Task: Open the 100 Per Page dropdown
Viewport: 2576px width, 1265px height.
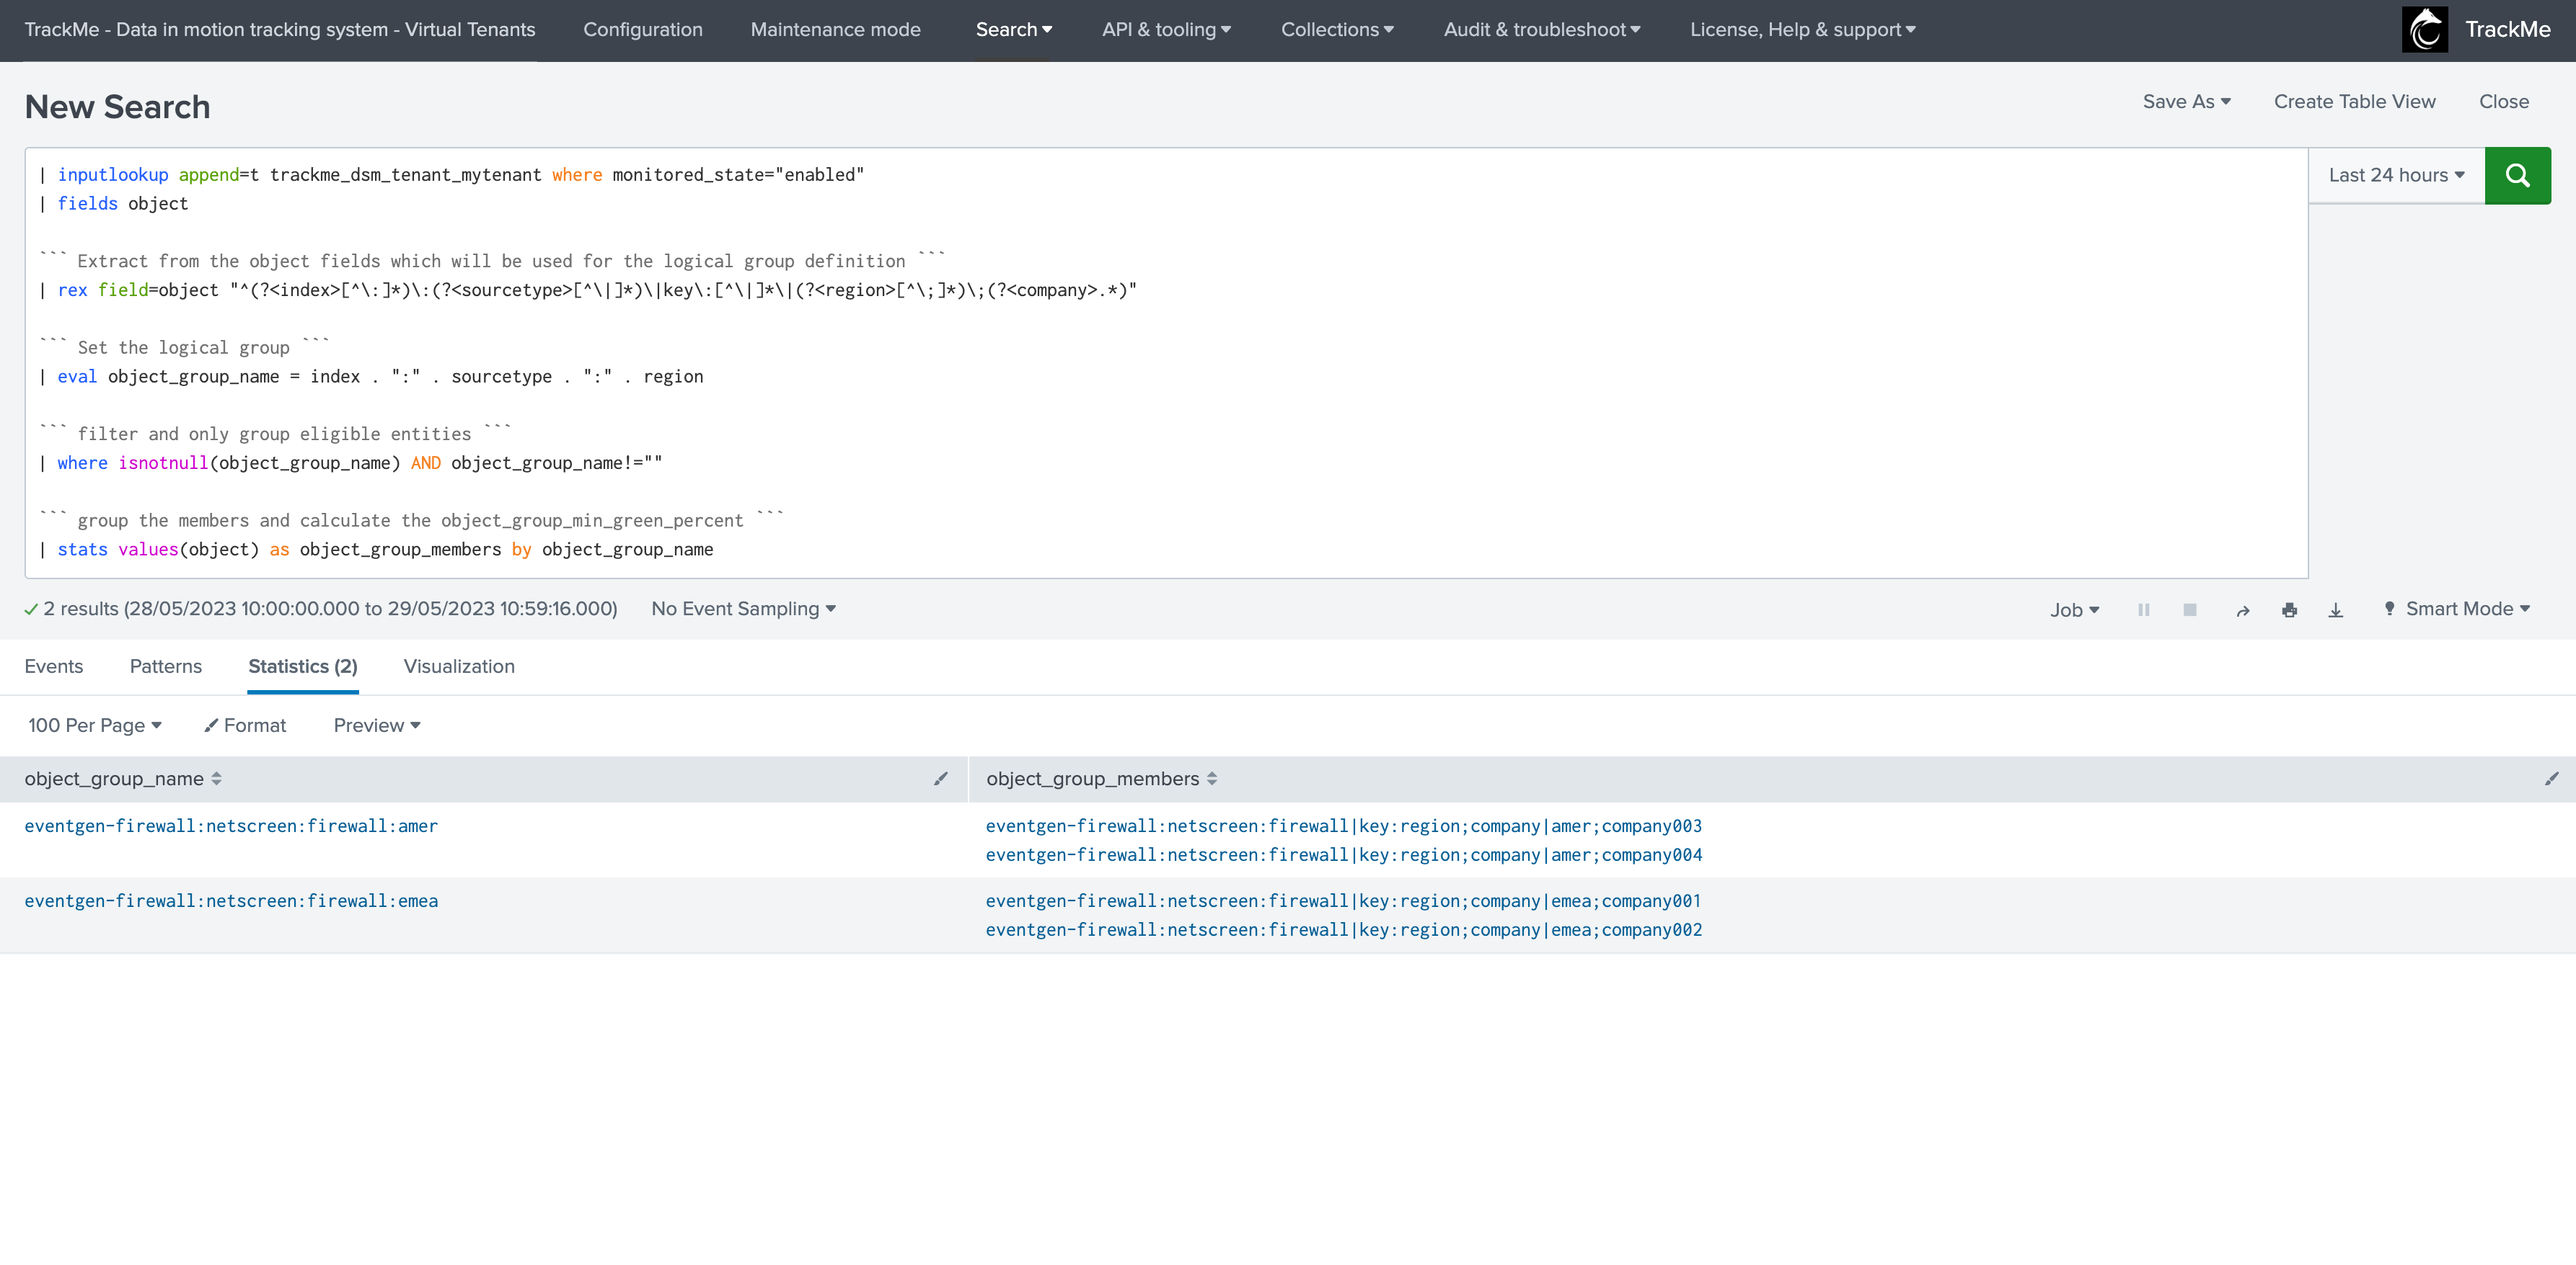Action: pyautogui.click(x=95, y=725)
